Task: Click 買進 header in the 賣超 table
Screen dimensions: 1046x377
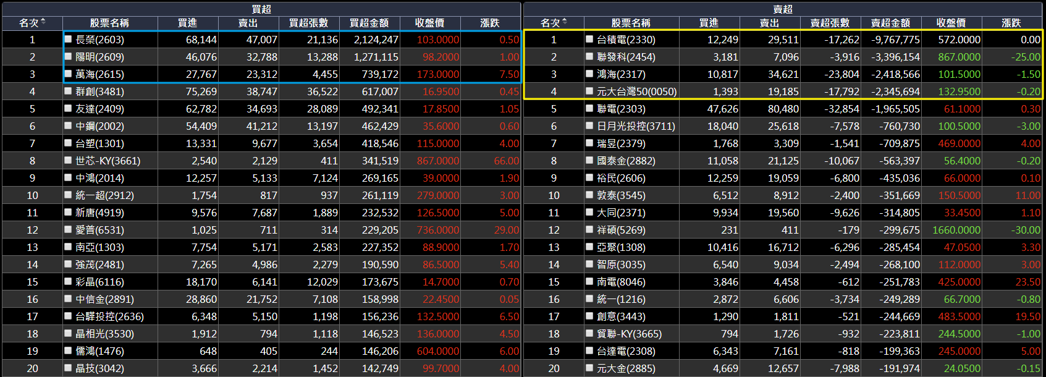Action: click(x=709, y=23)
